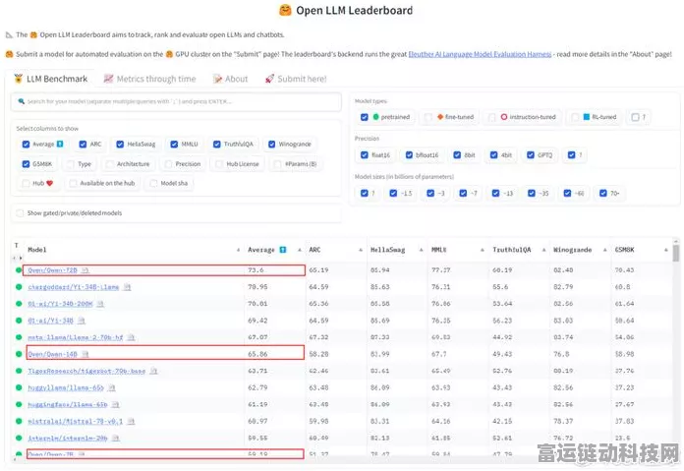Enable the Model sha column checkbox

pos(153,183)
